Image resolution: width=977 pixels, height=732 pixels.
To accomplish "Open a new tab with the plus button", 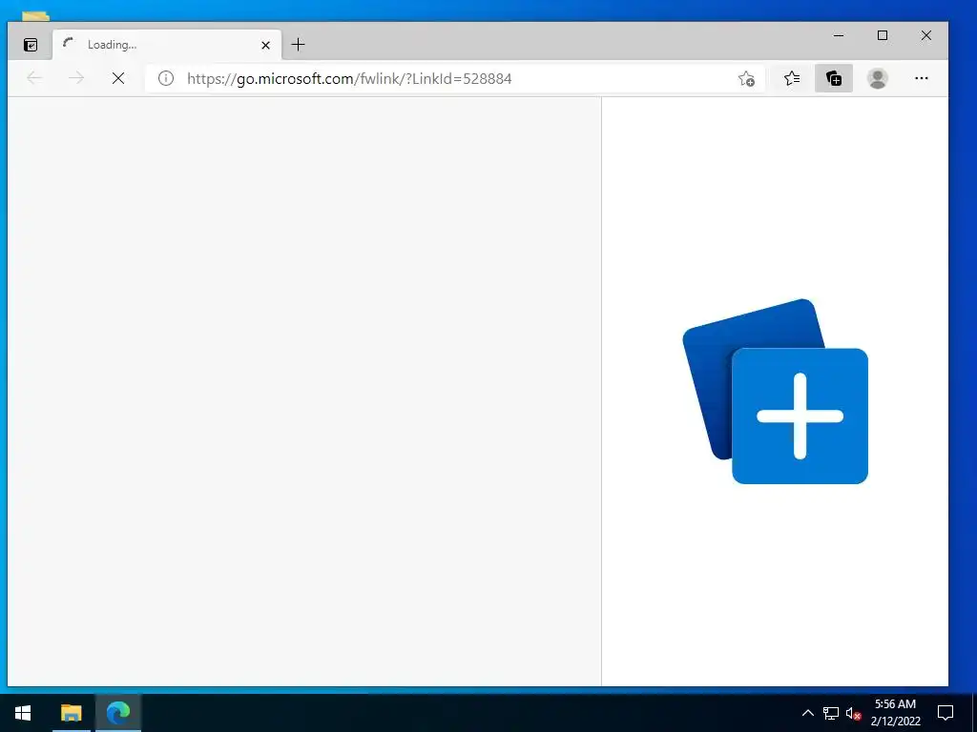I will coord(299,45).
